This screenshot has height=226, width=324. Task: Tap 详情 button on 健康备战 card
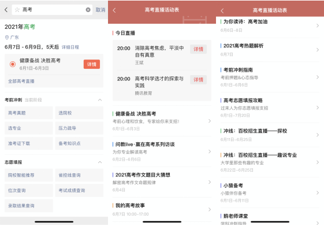tap(92, 64)
